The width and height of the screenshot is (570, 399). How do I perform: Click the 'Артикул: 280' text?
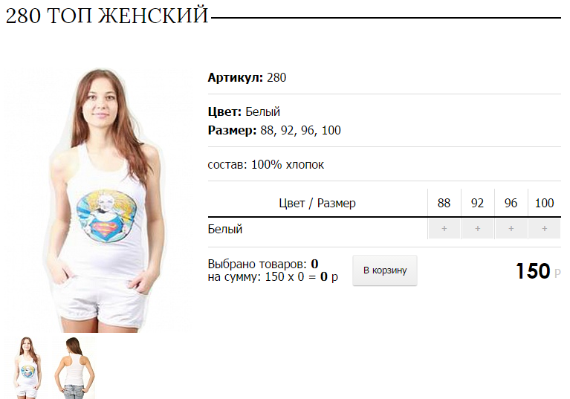(247, 77)
